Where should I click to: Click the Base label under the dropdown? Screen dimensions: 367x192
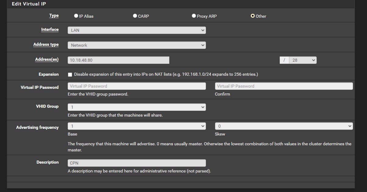[72, 134]
